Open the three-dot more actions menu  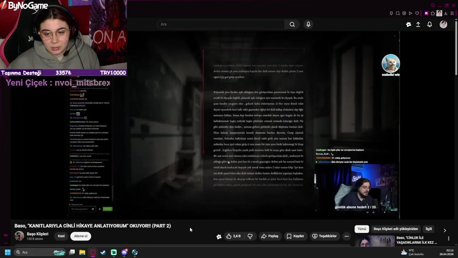(346, 236)
